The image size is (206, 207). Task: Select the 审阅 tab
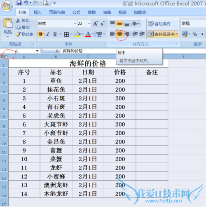click(107, 12)
